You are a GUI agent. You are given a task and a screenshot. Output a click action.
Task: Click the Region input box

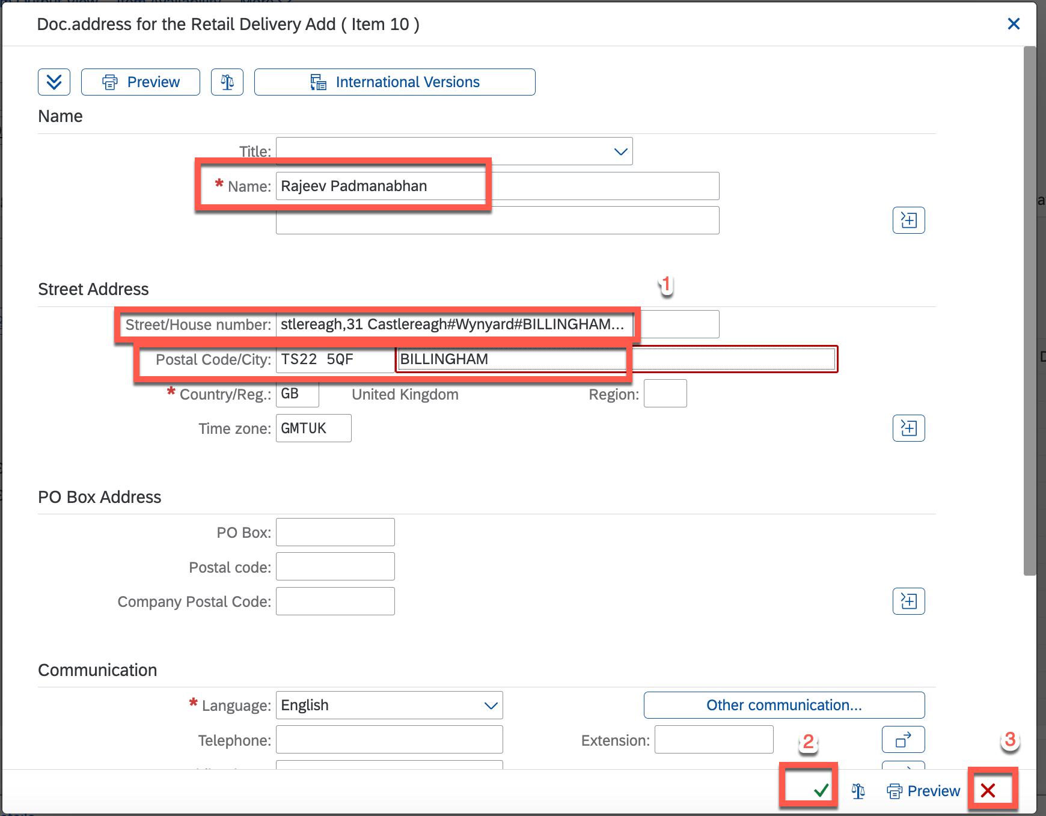click(665, 394)
